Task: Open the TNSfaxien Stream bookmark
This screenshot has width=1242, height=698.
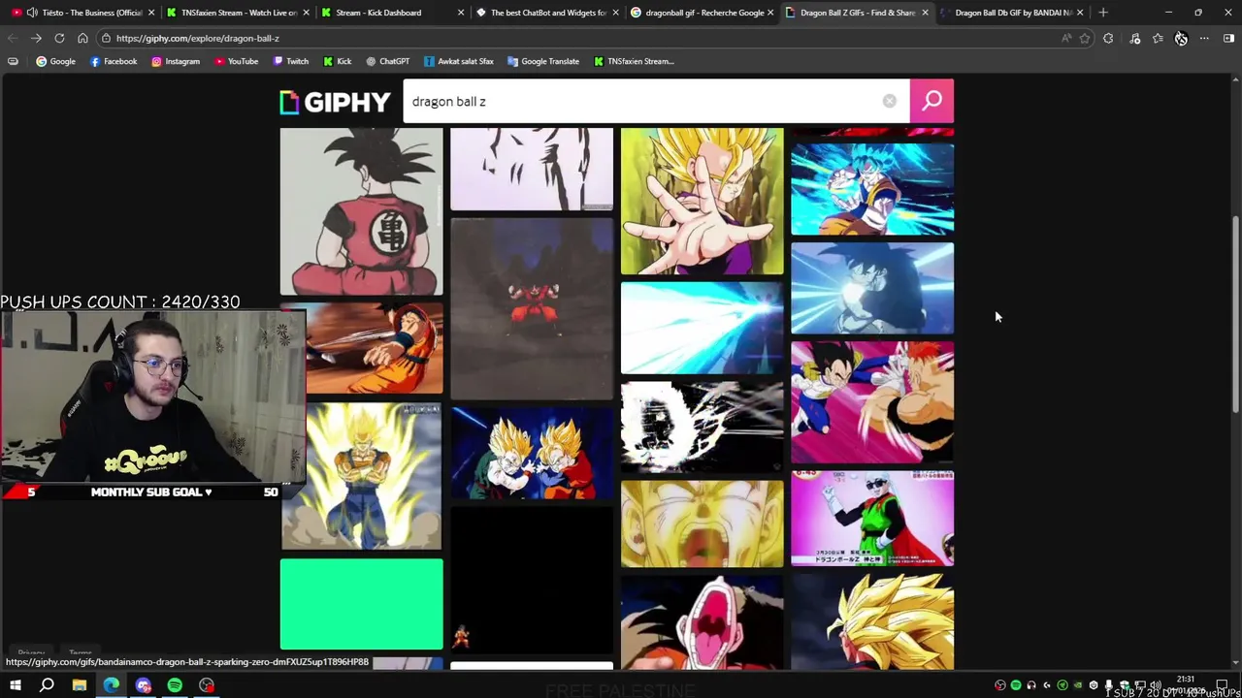Action: click(634, 61)
